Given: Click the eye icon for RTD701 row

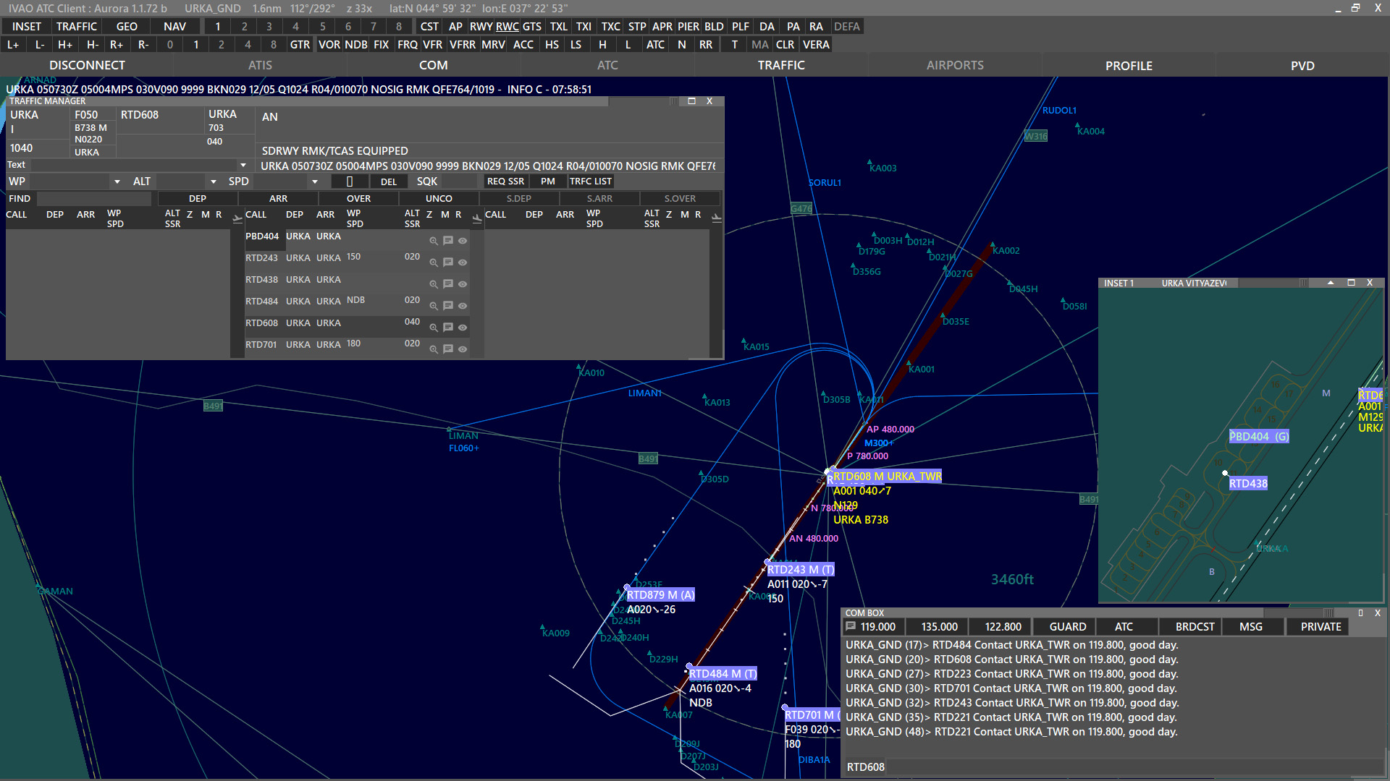Looking at the screenshot, I should click(x=463, y=346).
